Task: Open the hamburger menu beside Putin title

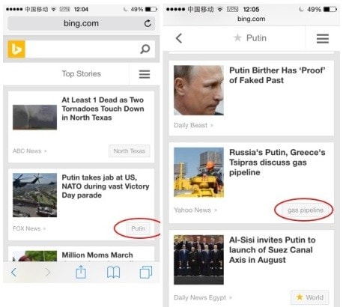Action: [323, 39]
